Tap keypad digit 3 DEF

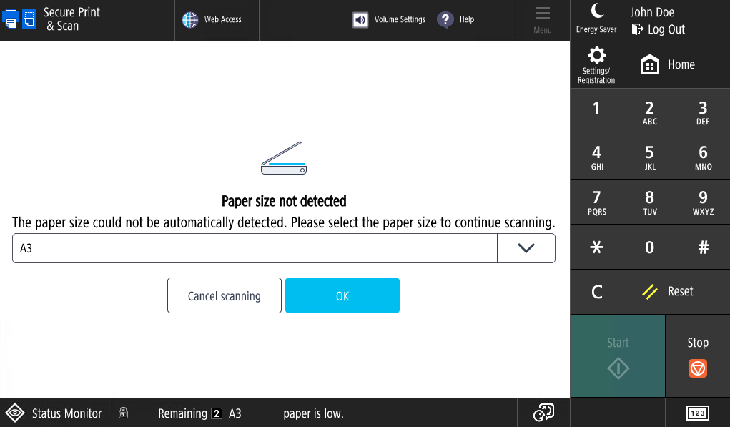(x=703, y=112)
